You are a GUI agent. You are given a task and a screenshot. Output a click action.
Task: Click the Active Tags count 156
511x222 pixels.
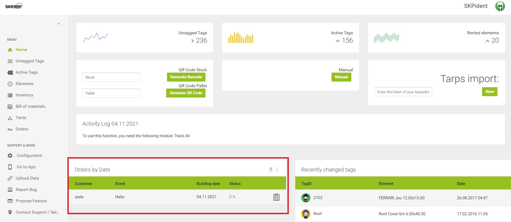pyautogui.click(x=347, y=41)
